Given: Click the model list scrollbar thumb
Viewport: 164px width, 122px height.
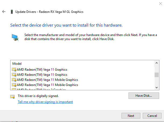Looking at the screenshot, I should pyautogui.click(x=156, y=75).
